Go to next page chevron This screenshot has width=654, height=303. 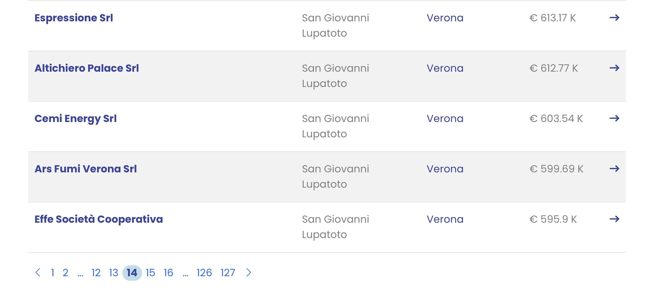coord(249,273)
